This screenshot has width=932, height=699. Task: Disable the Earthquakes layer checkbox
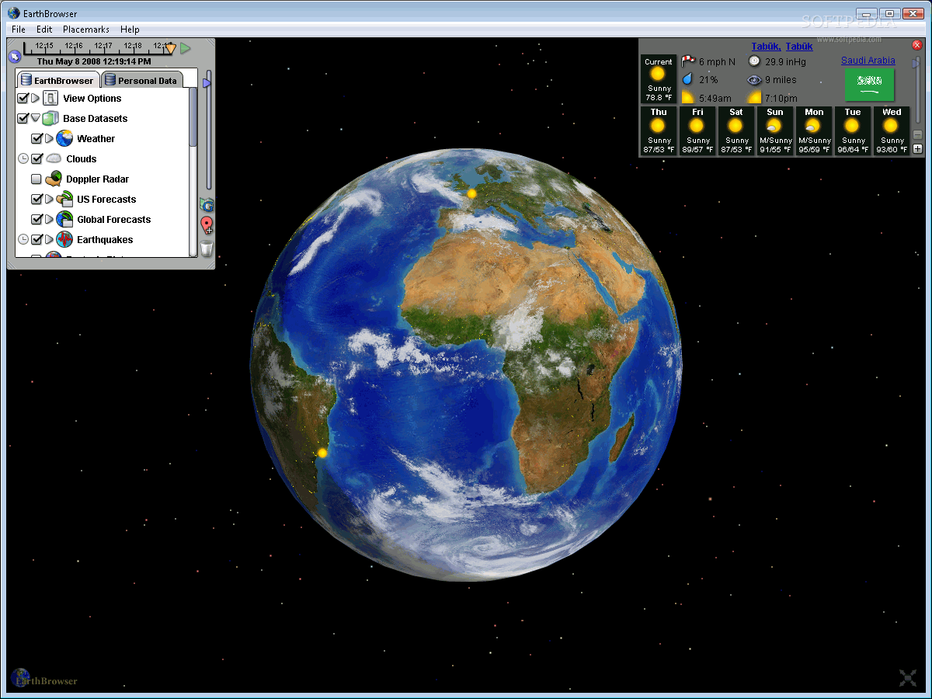click(37, 239)
